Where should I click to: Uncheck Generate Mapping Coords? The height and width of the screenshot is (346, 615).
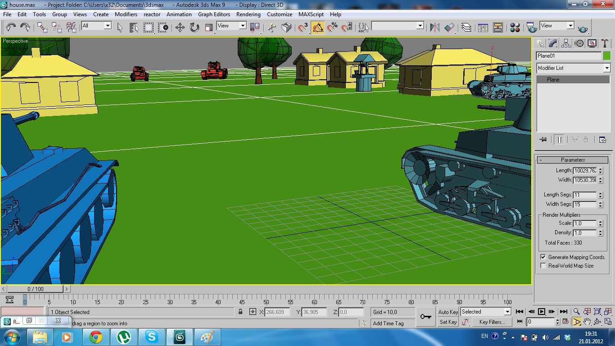click(543, 257)
